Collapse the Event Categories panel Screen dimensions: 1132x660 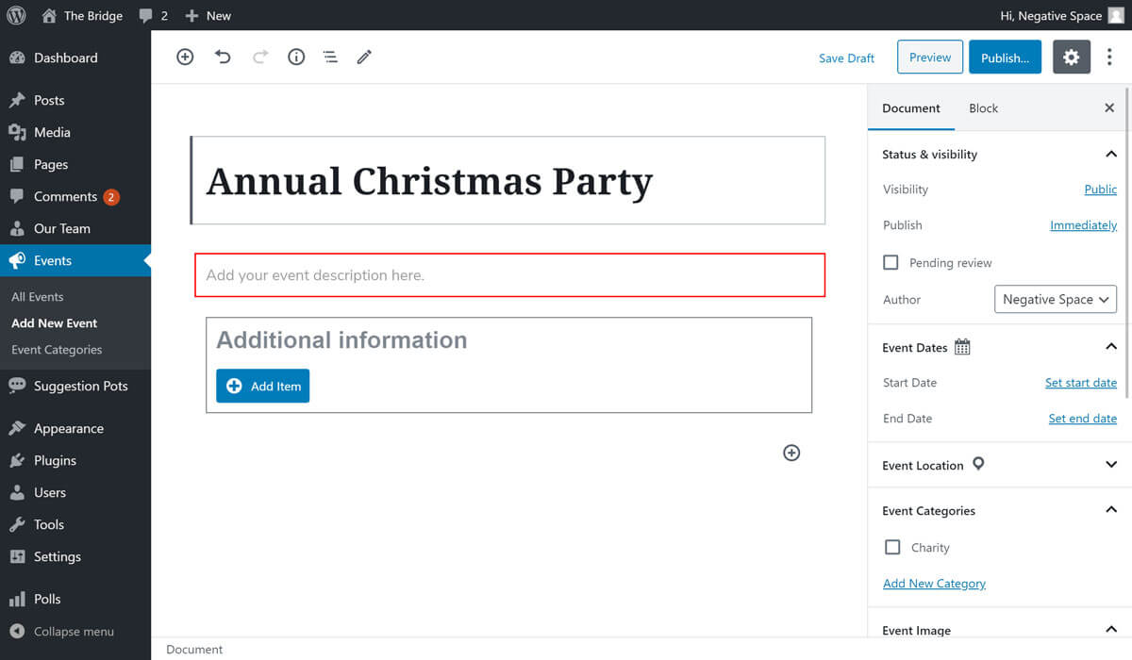pos(1110,510)
